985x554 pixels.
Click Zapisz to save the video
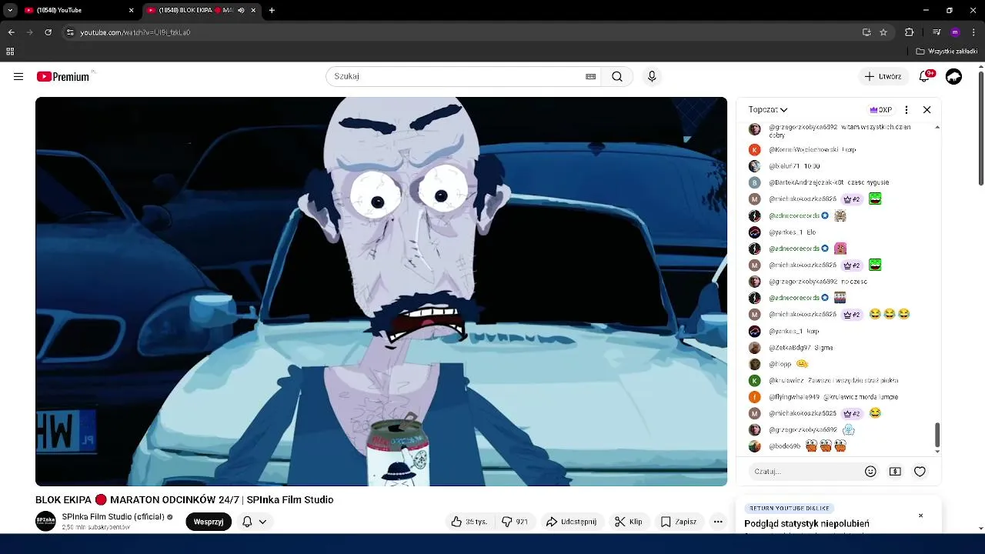click(679, 522)
